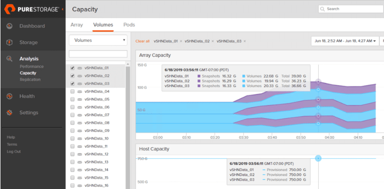Go to Replication under Analysis
The width and height of the screenshot is (384, 189).
click(x=30, y=80)
